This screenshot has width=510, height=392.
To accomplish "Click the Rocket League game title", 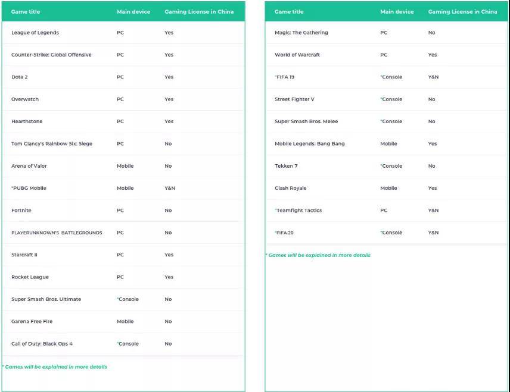I will (30, 277).
